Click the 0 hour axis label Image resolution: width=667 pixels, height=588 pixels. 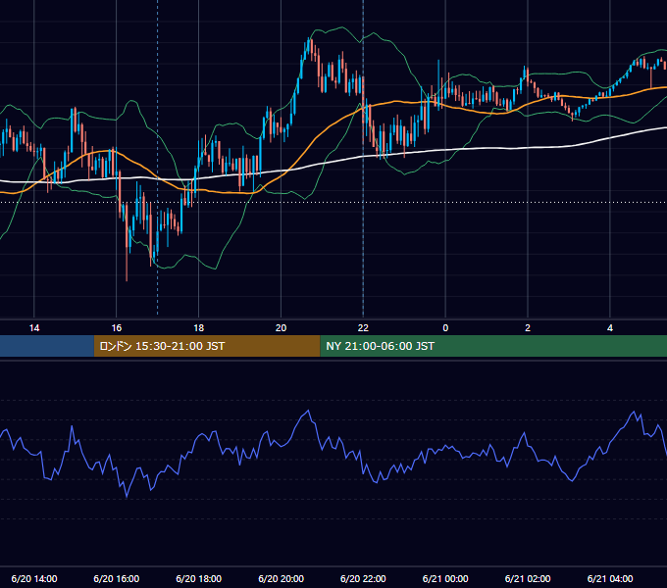click(x=445, y=328)
